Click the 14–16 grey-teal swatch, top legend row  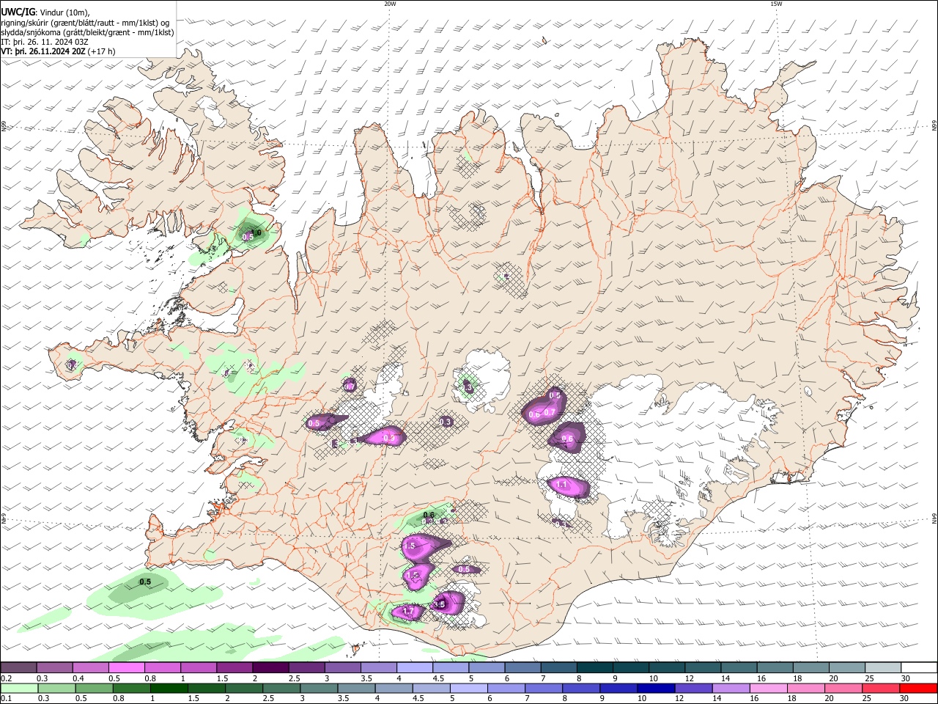click(x=737, y=667)
